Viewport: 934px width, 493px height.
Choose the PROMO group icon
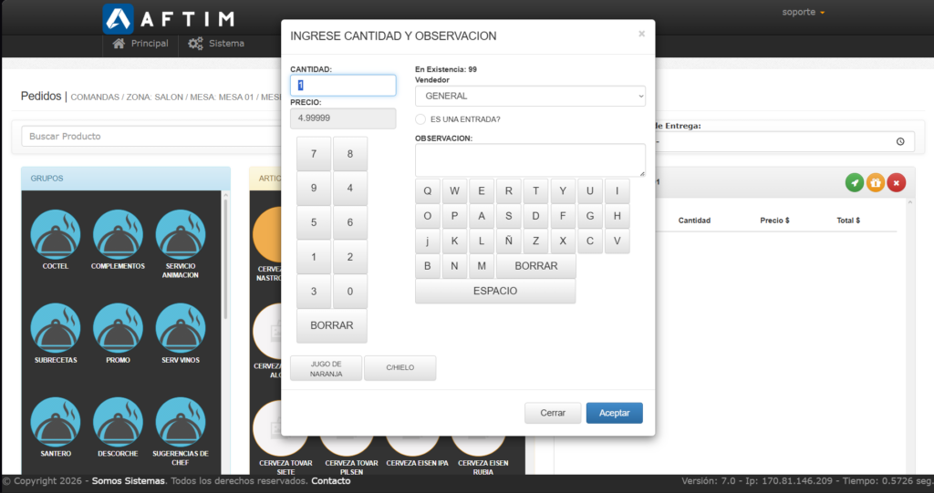coord(118,328)
